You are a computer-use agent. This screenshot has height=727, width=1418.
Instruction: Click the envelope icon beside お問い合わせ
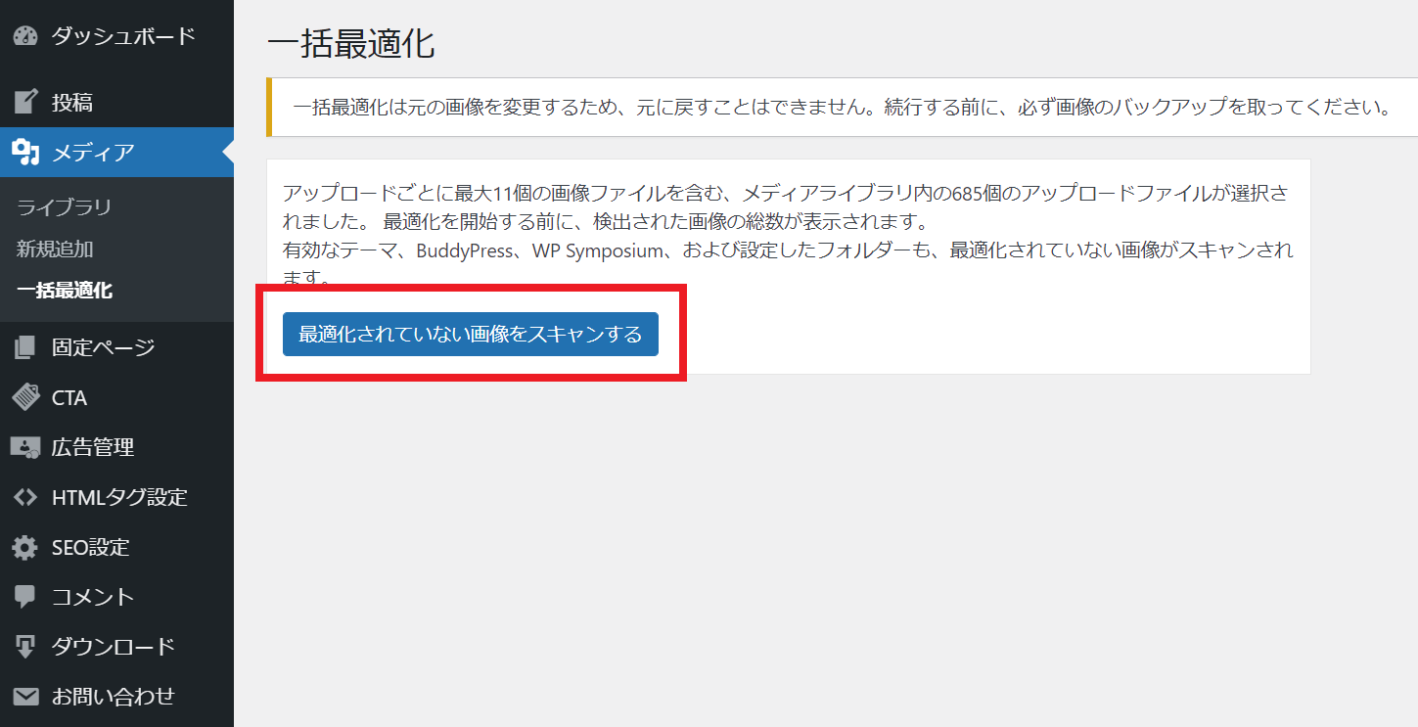click(x=25, y=697)
